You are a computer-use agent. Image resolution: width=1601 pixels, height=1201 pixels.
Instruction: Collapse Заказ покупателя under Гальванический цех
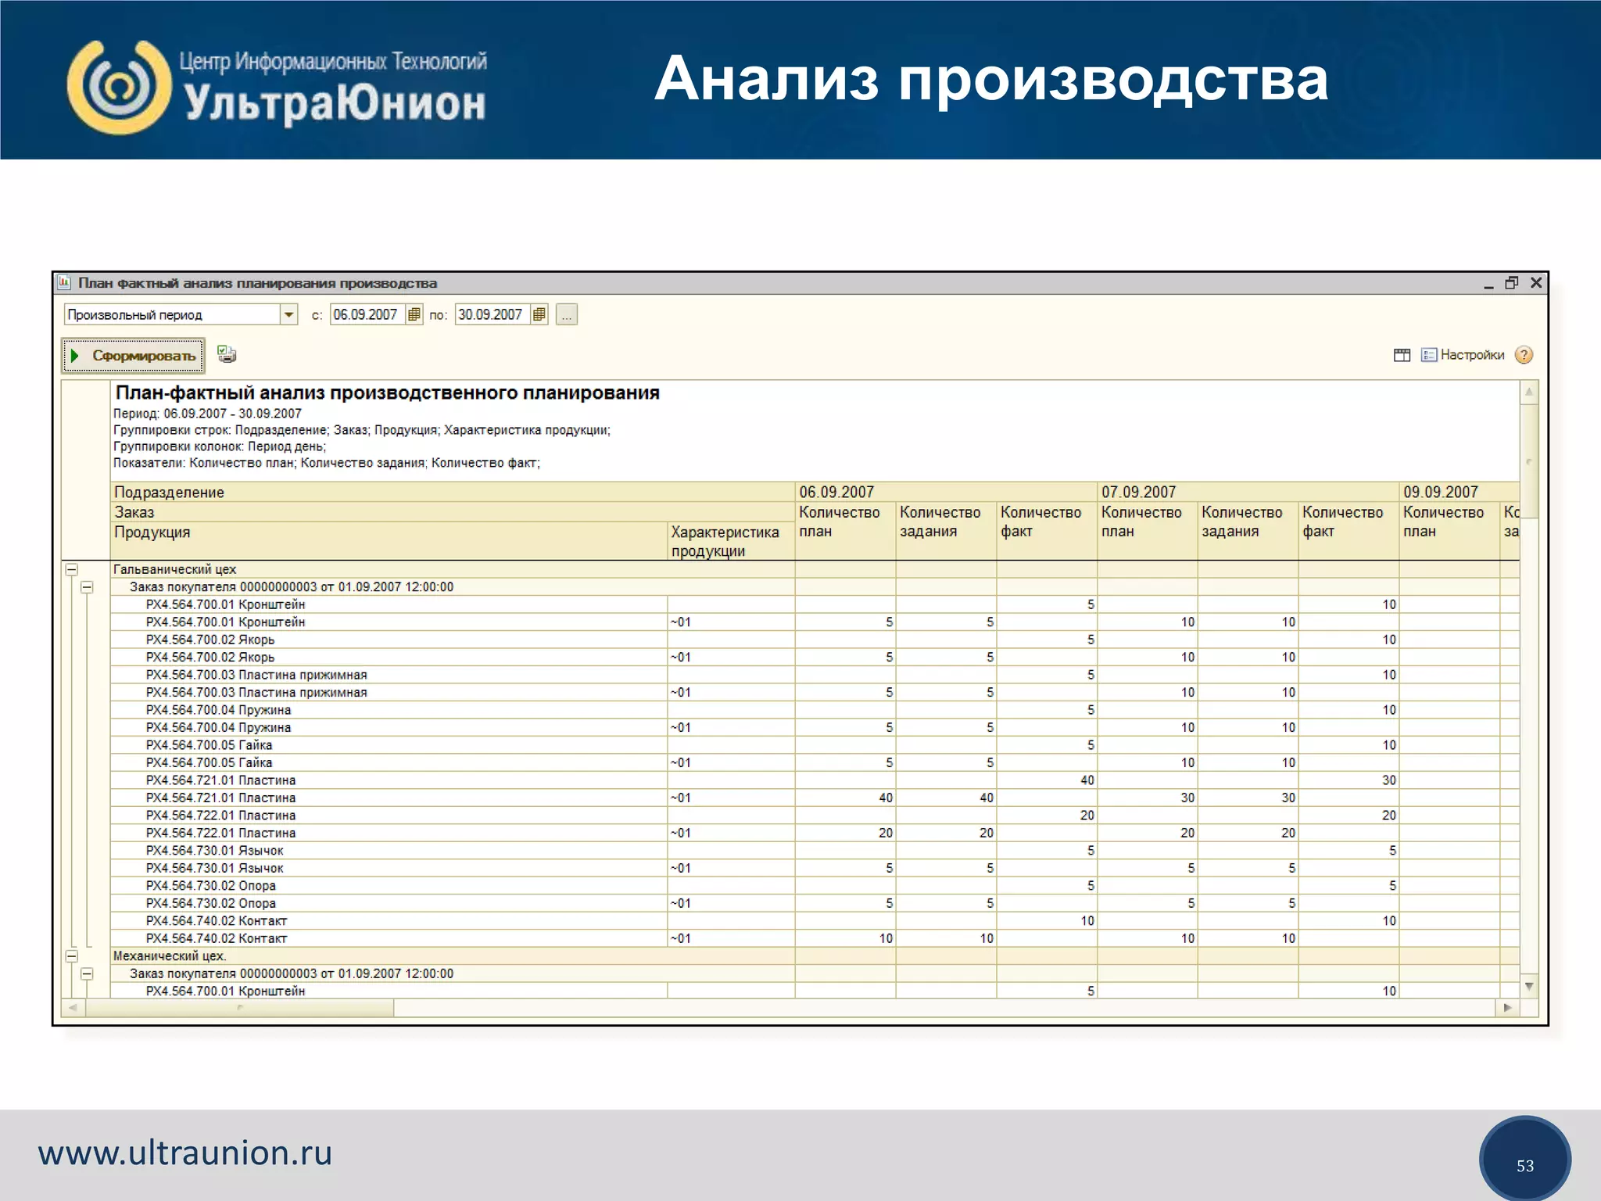click(88, 587)
